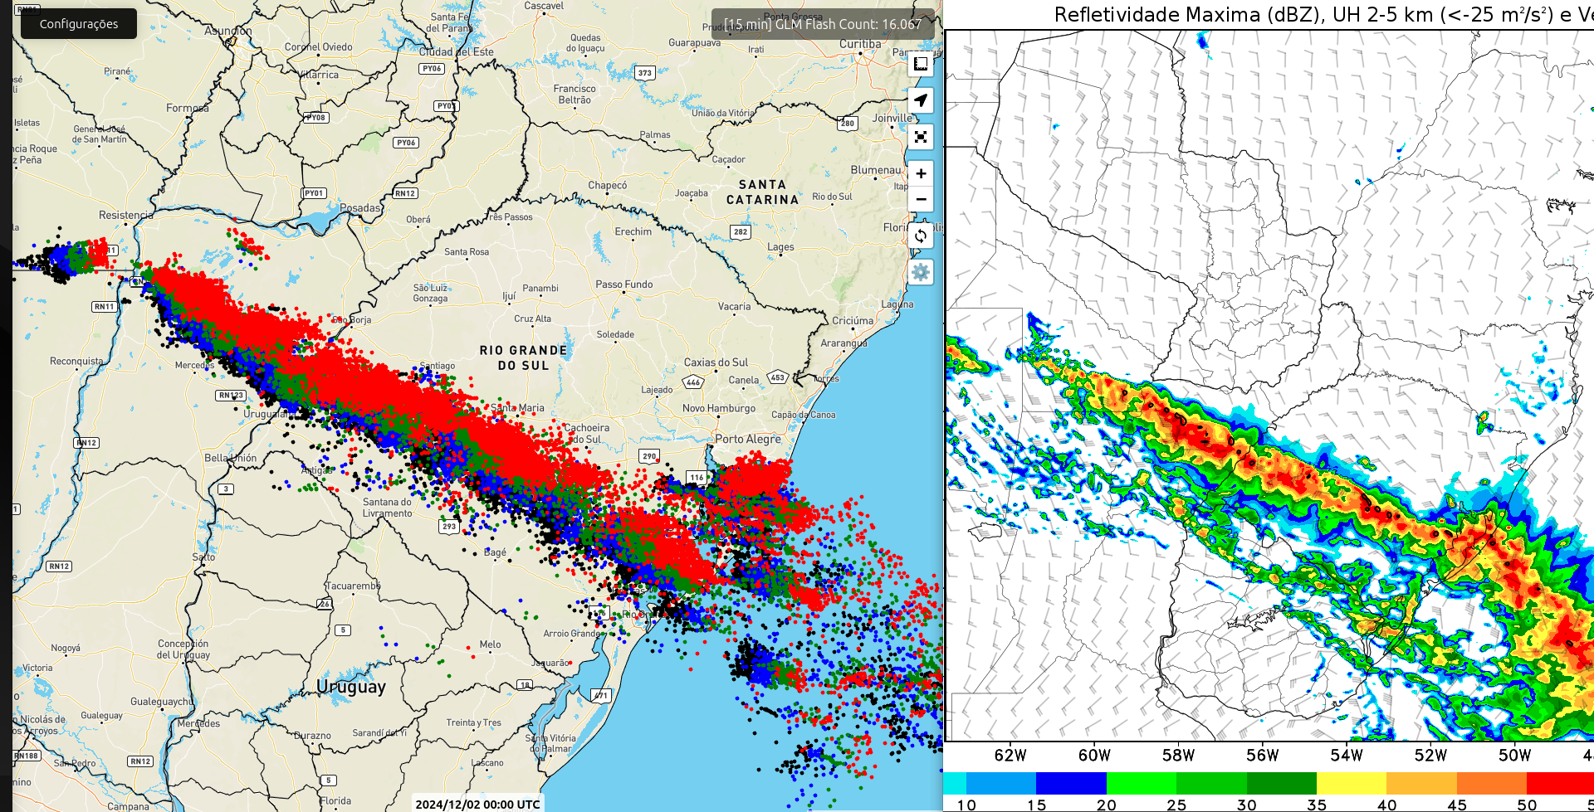1594x812 pixels.
Task: Activate the locate-me arrow icon
Action: (x=921, y=100)
